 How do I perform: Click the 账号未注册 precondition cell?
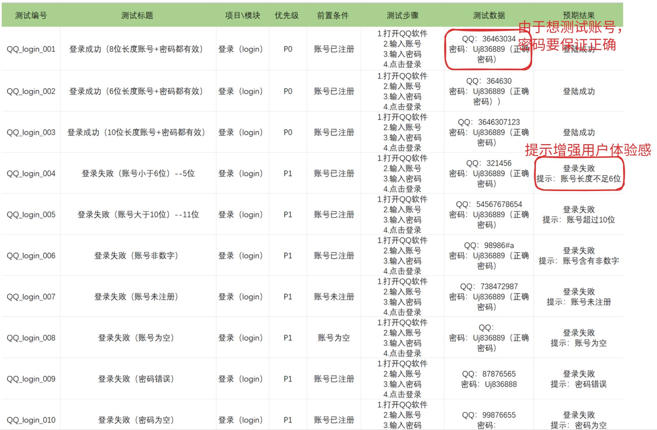[334, 297]
